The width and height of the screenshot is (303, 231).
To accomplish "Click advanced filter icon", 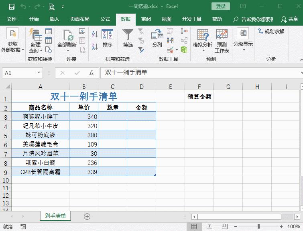I will (141, 50).
